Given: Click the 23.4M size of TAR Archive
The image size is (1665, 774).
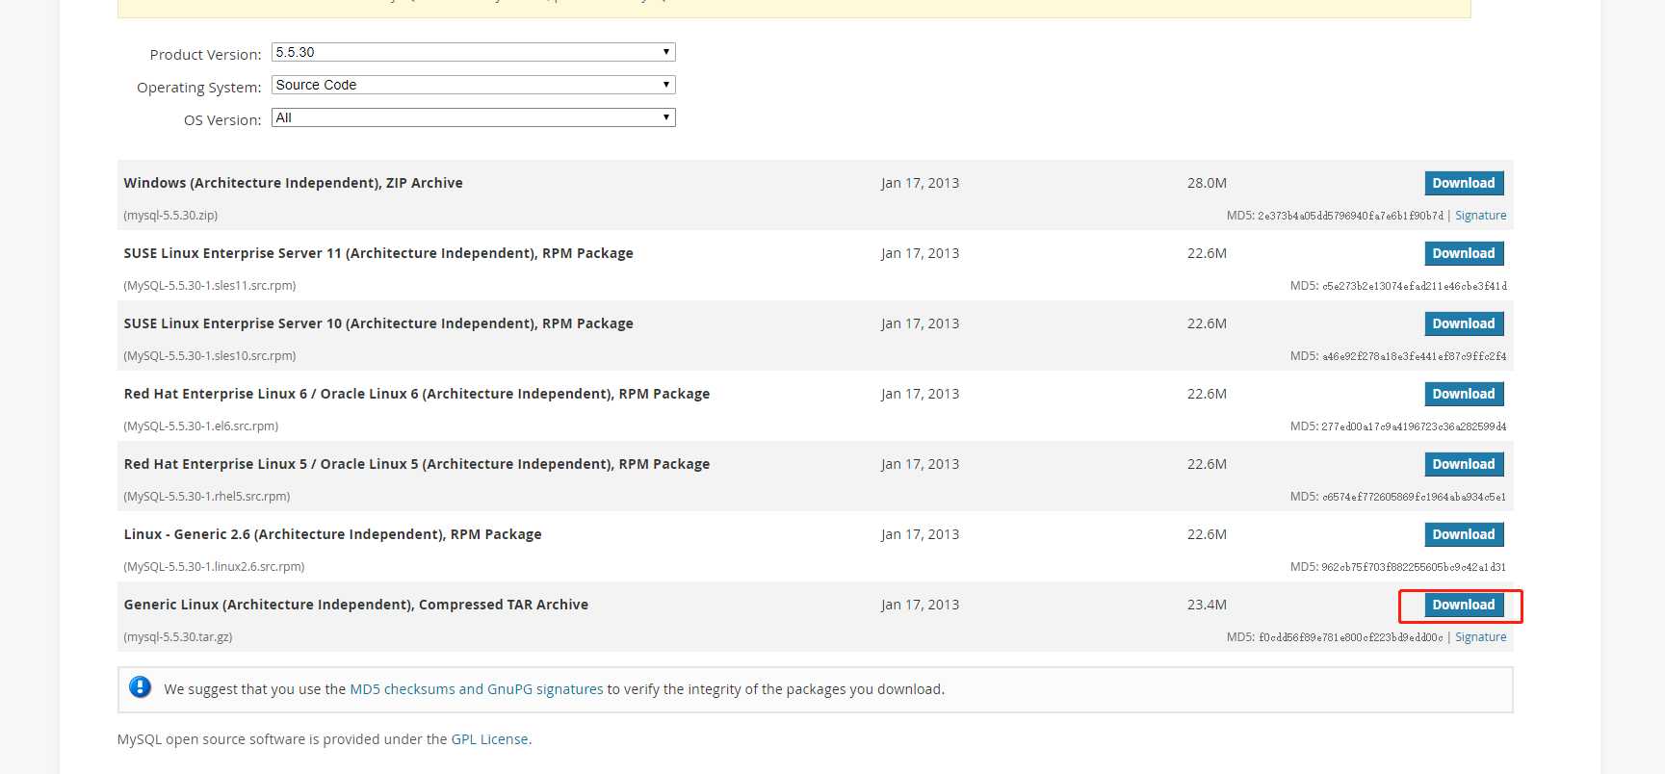Looking at the screenshot, I should pyautogui.click(x=1207, y=605).
